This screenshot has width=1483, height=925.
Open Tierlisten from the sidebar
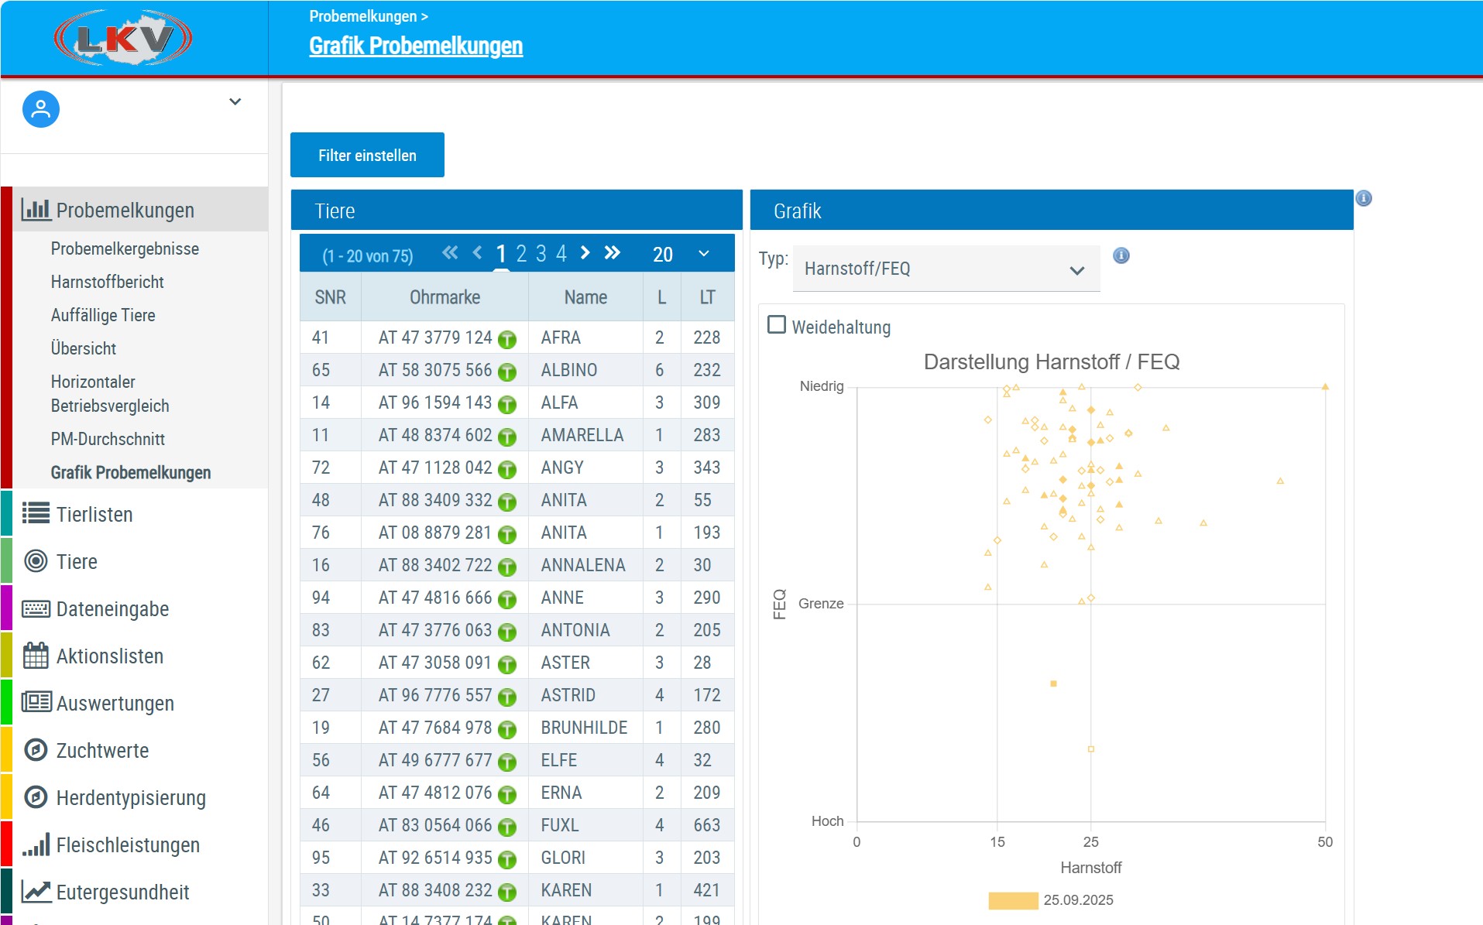[94, 515]
